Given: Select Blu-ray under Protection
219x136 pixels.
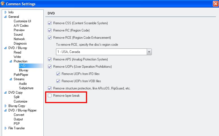Looking at the screenshot, I should 24,70.
